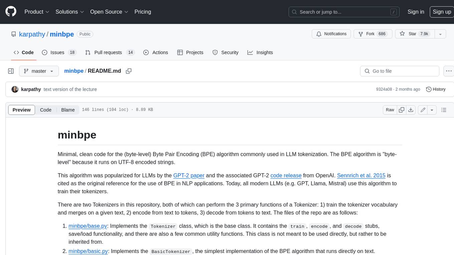This screenshot has width=454, height=255.
Task: Open the Pricing page
Action: tap(143, 12)
